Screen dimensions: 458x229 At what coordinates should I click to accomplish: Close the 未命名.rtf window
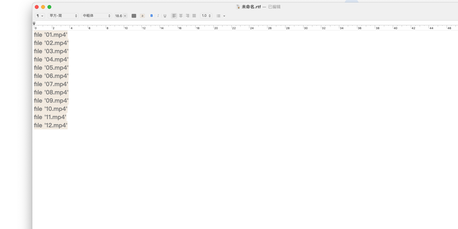[37, 7]
